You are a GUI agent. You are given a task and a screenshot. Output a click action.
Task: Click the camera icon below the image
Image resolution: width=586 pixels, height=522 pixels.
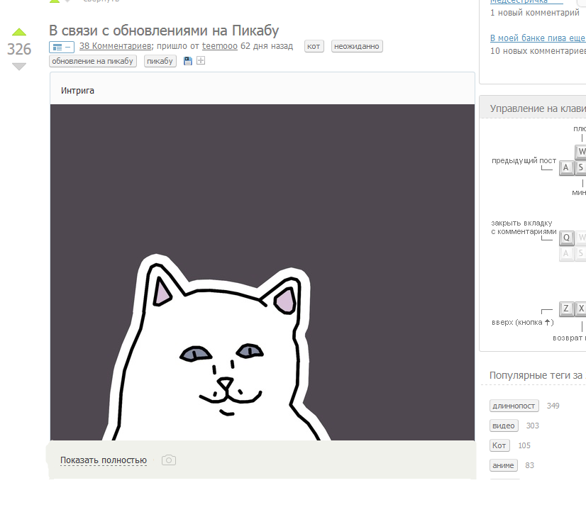169,460
